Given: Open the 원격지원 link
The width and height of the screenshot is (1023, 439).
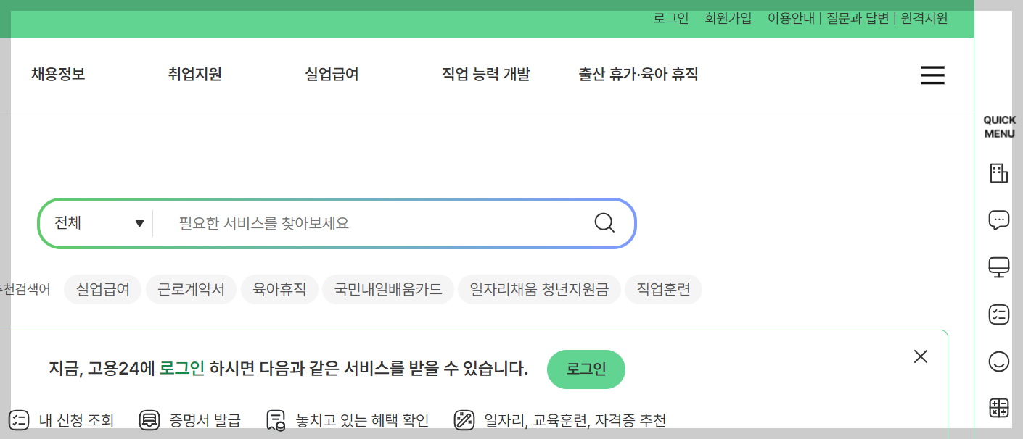Looking at the screenshot, I should [x=924, y=19].
